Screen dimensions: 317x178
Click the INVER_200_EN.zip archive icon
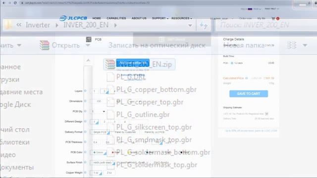point(110,64)
